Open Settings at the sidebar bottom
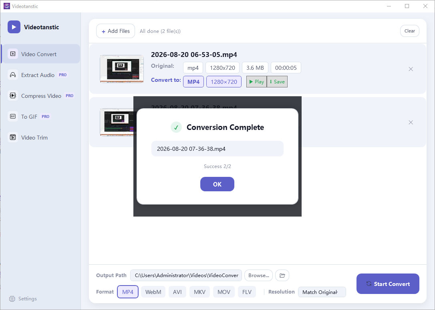This screenshot has height=310, width=435. coord(23,299)
